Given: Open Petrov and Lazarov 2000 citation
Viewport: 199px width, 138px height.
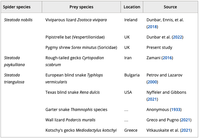Looking at the screenshot, I should [x=152, y=82].
